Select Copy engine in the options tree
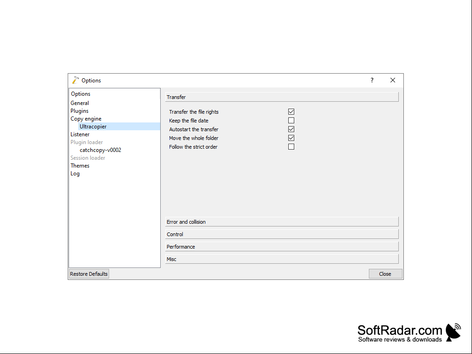The image size is (472, 354). pyautogui.click(x=86, y=119)
